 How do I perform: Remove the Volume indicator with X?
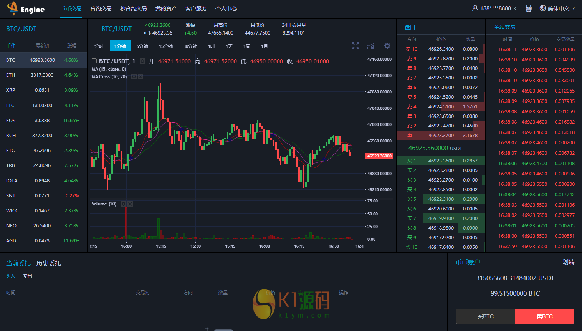130,204
